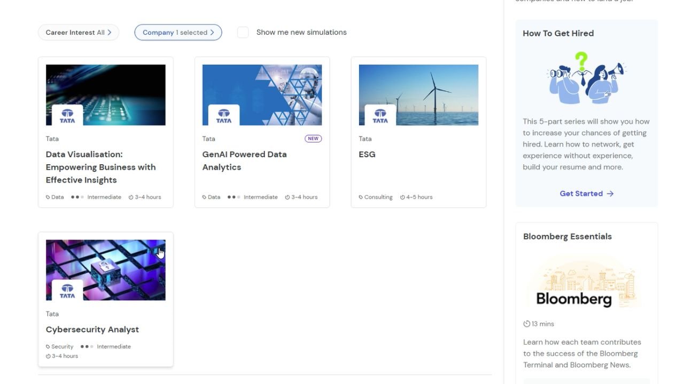684x384 pixels.
Task: Click the clock icon beside 13 mins
Action: coord(527,324)
